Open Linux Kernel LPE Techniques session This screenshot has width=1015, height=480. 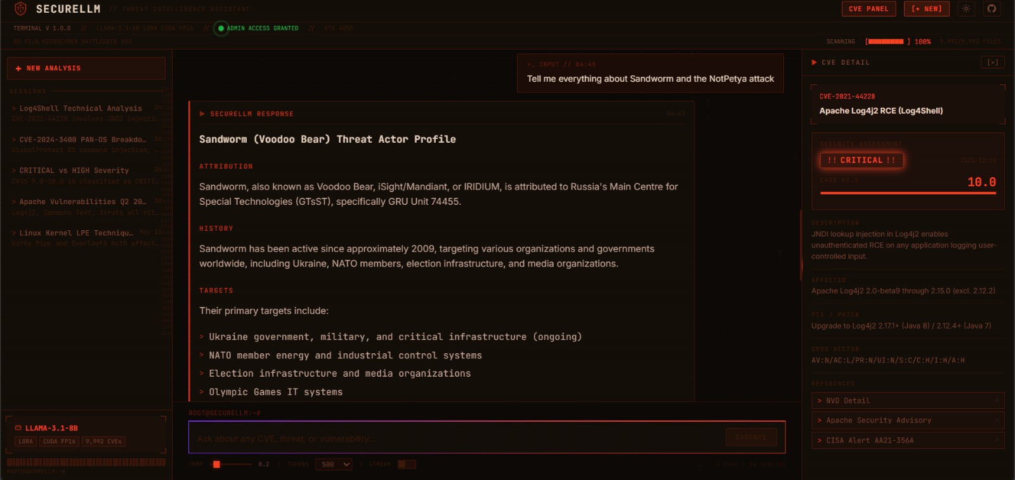pyautogui.click(x=86, y=238)
